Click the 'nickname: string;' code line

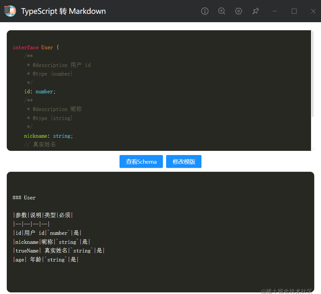point(48,136)
